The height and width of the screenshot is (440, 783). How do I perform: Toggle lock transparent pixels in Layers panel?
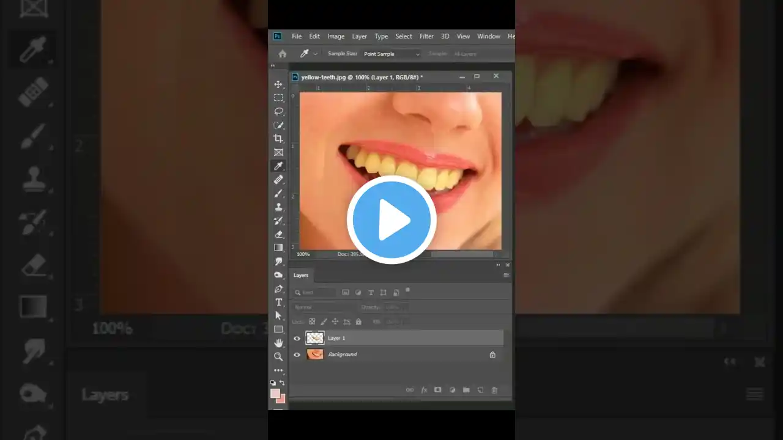312,321
